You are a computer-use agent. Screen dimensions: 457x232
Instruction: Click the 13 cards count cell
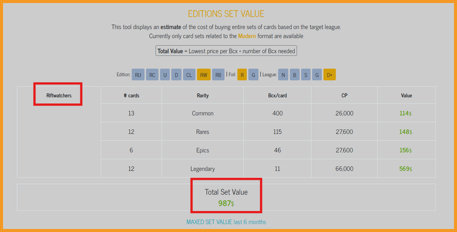(131, 113)
